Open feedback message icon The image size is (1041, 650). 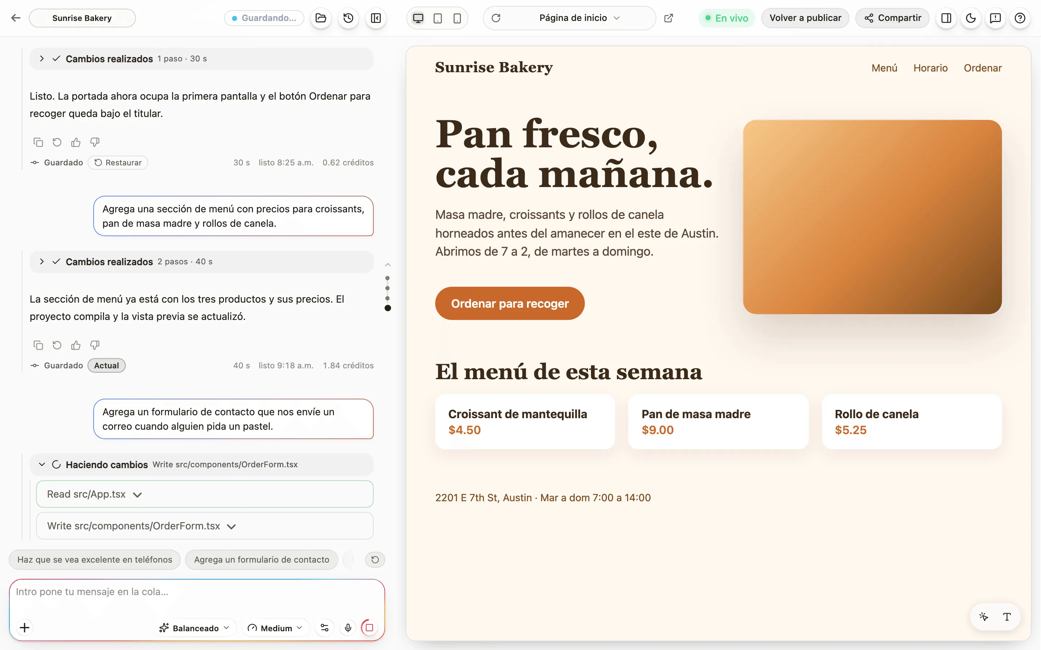tap(995, 18)
